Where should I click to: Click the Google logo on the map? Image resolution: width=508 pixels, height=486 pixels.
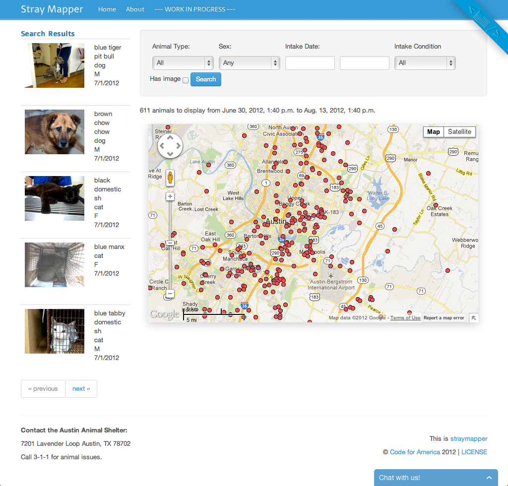(165, 313)
